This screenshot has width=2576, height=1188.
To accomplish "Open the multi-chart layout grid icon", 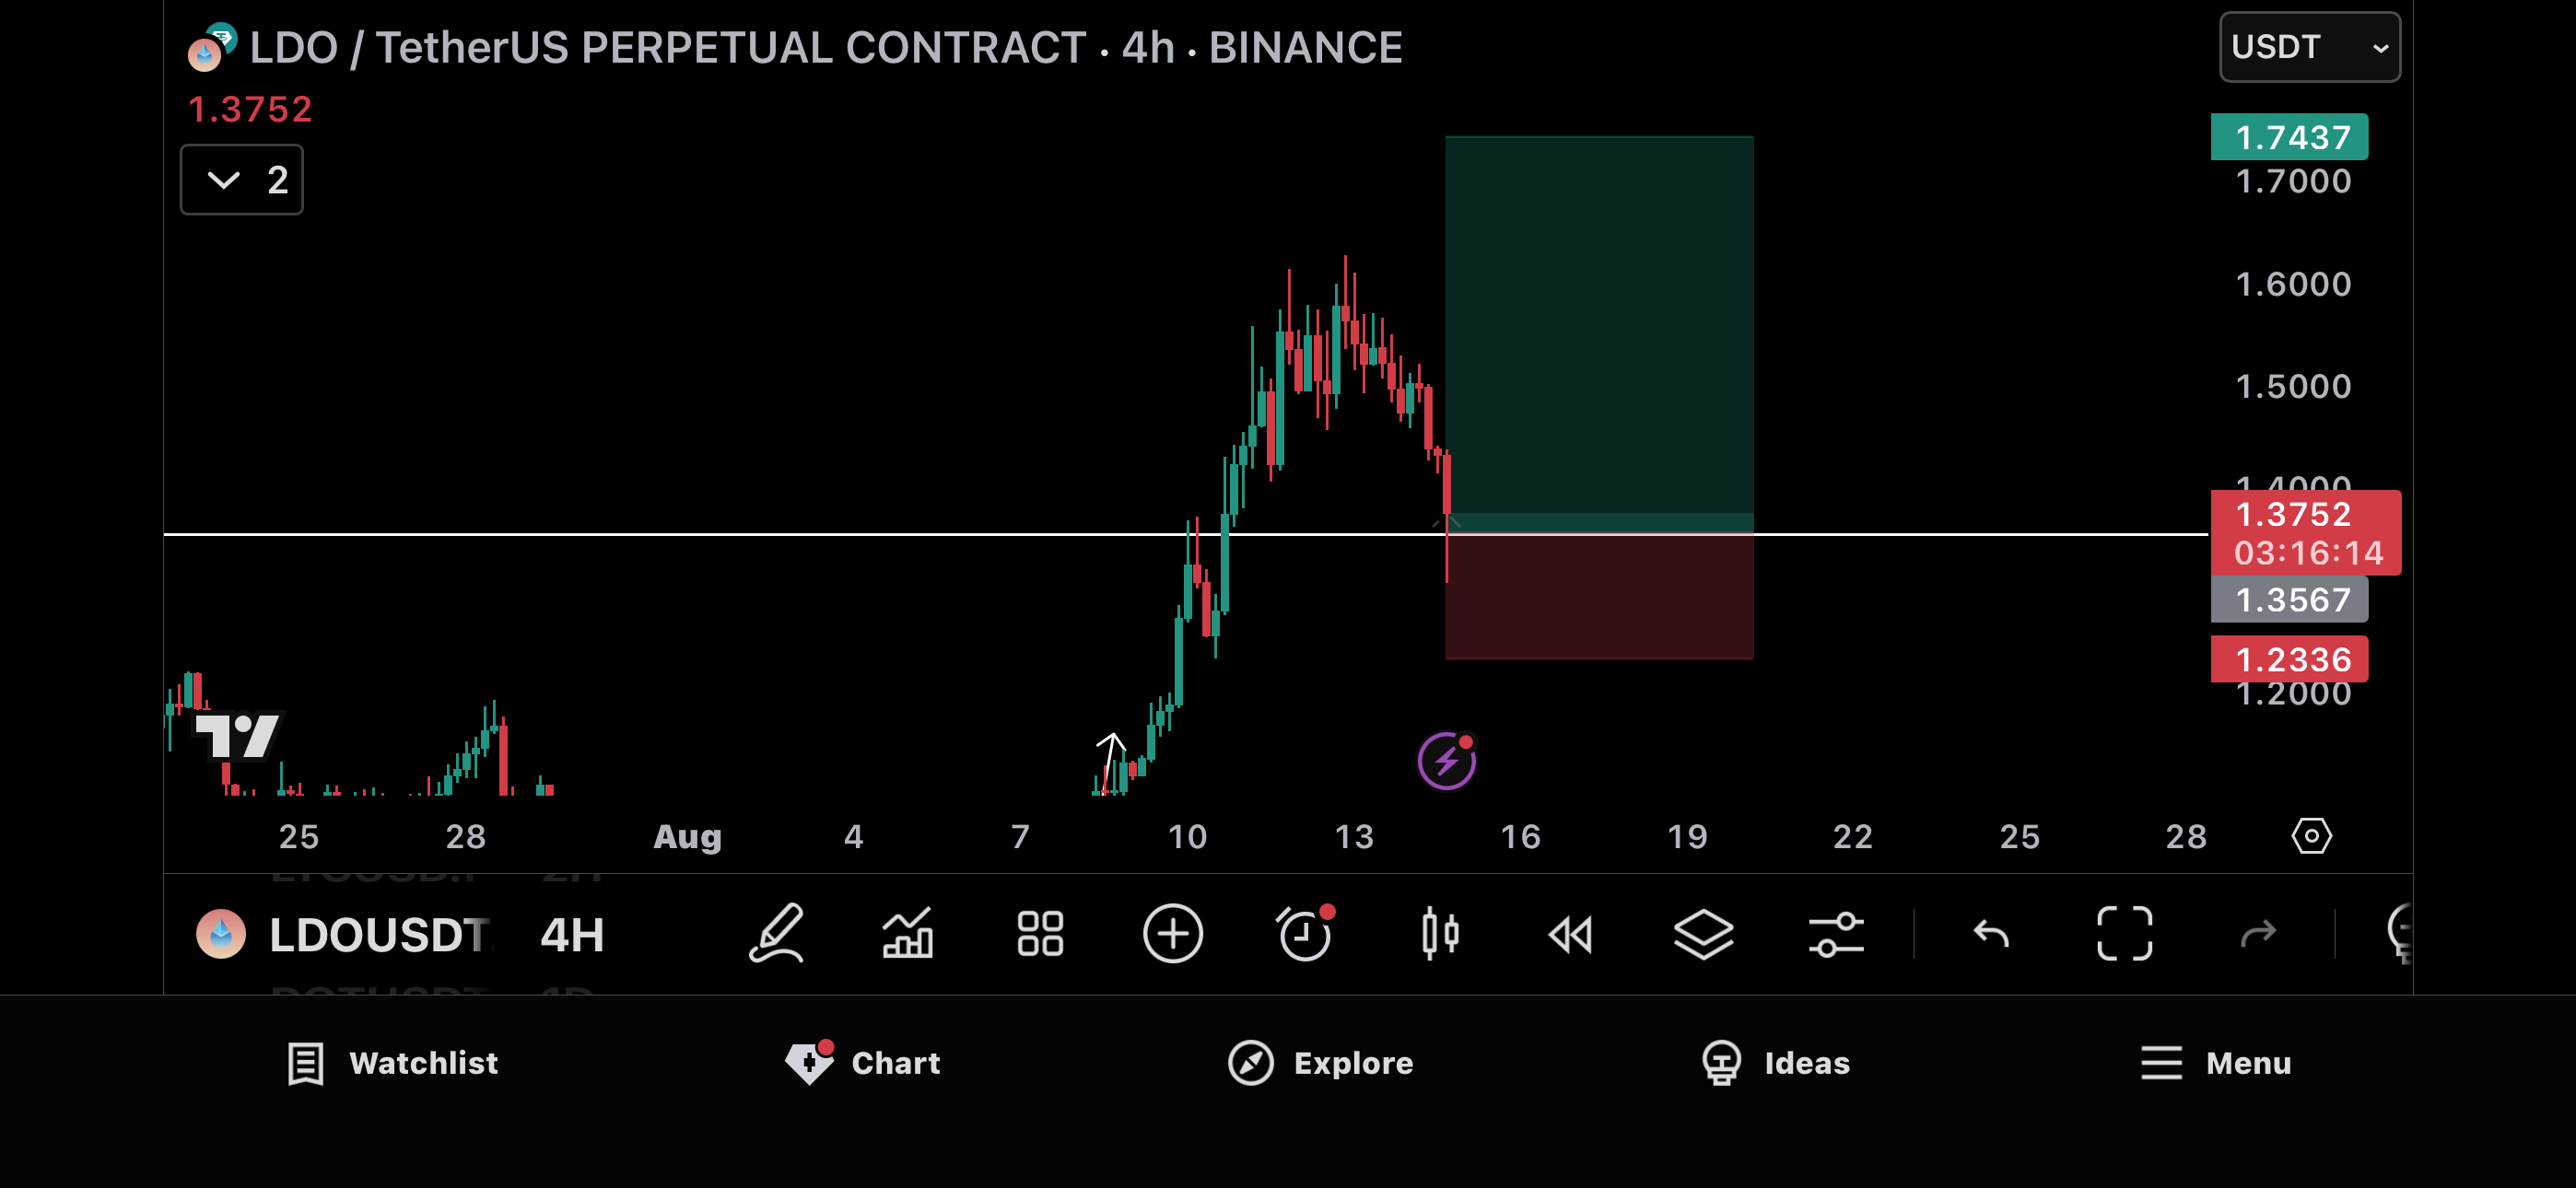I will [1040, 935].
